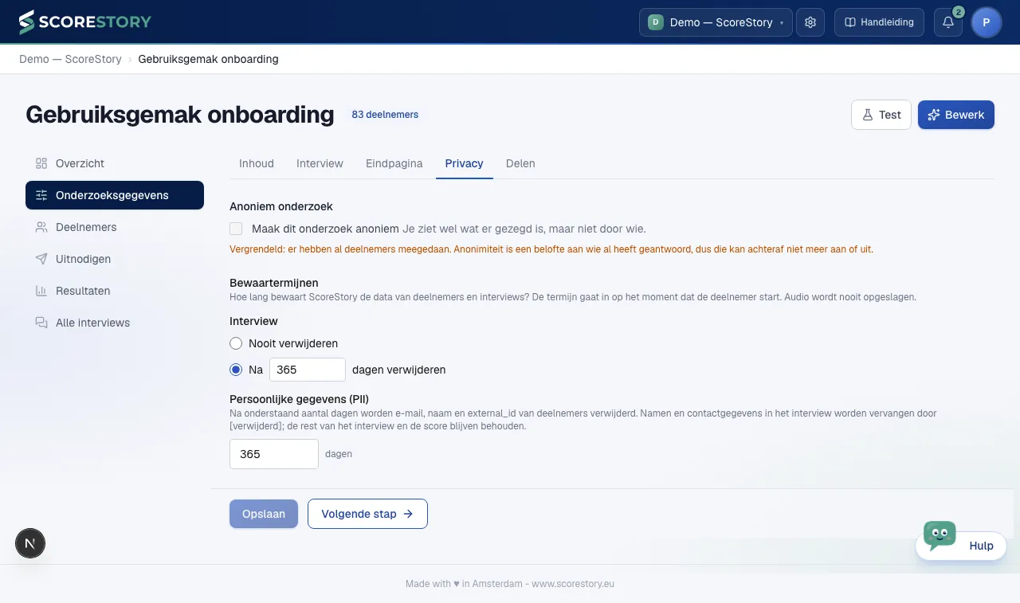Open the Handleiding guide button
Screen dimensions: 1020x603
(880, 22)
